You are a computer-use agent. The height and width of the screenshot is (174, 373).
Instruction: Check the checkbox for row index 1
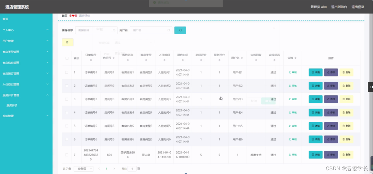click(67, 72)
